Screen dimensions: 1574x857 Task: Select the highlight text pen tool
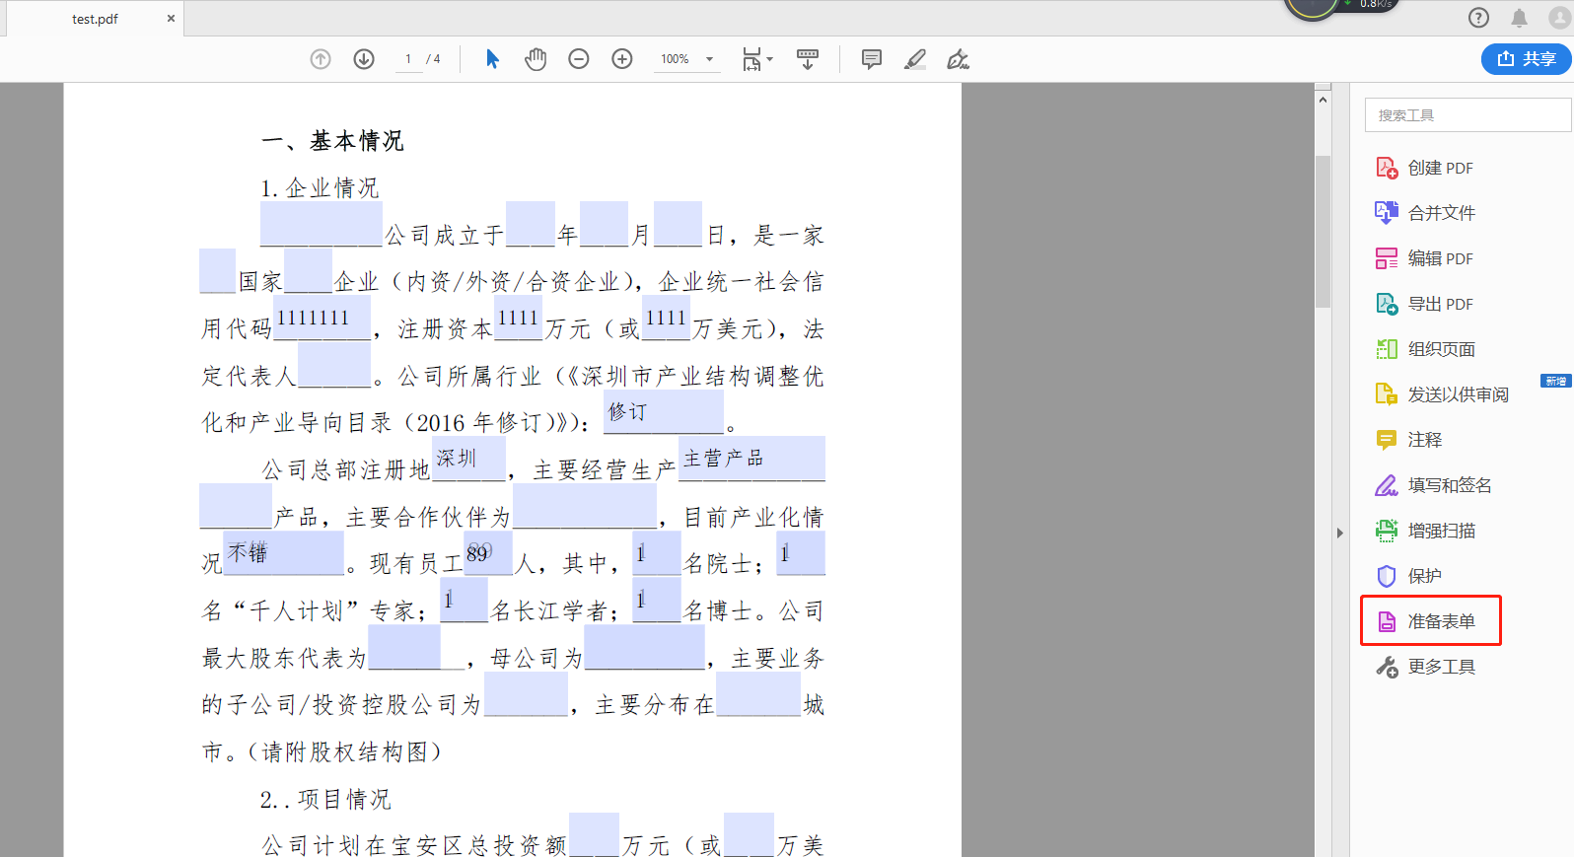coord(915,59)
